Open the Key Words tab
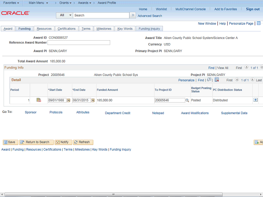 (125, 29)
